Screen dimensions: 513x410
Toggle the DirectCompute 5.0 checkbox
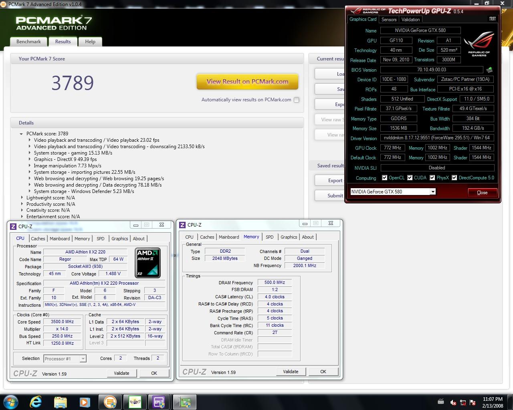(x=454, y=178)
